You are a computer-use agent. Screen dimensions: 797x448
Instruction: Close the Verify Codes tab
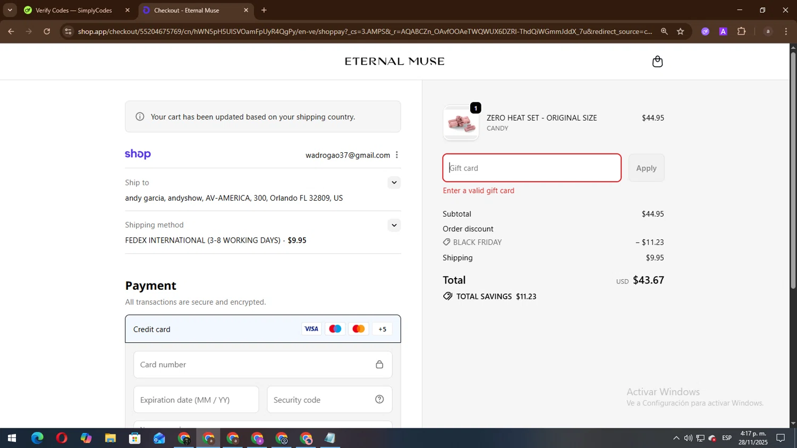(128, 10)
